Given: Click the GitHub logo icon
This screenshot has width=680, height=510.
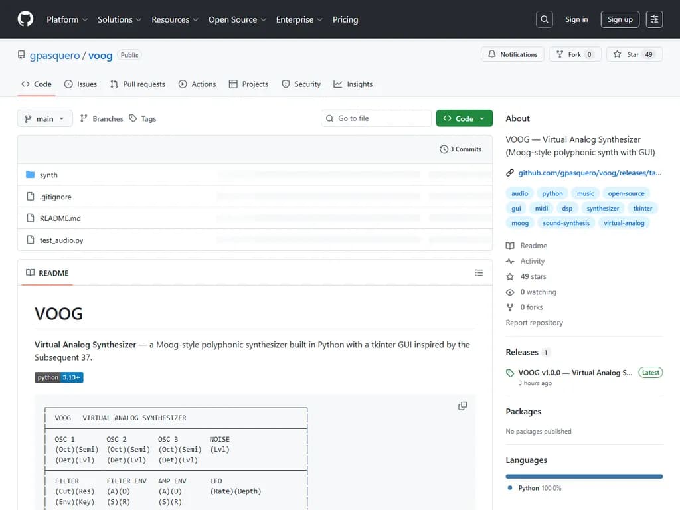Looking at the screenshot, I should (x=25, y=19).
